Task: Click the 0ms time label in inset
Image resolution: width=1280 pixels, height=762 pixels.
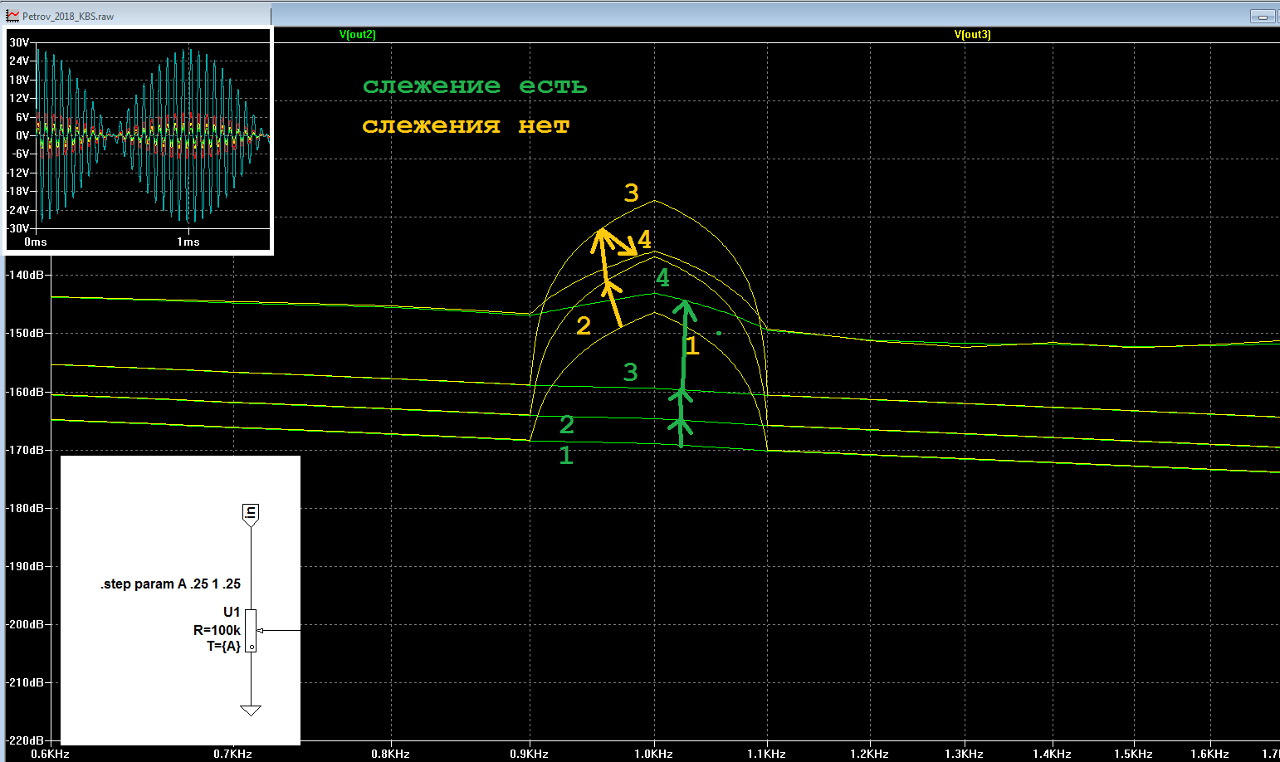Action: 36,242
